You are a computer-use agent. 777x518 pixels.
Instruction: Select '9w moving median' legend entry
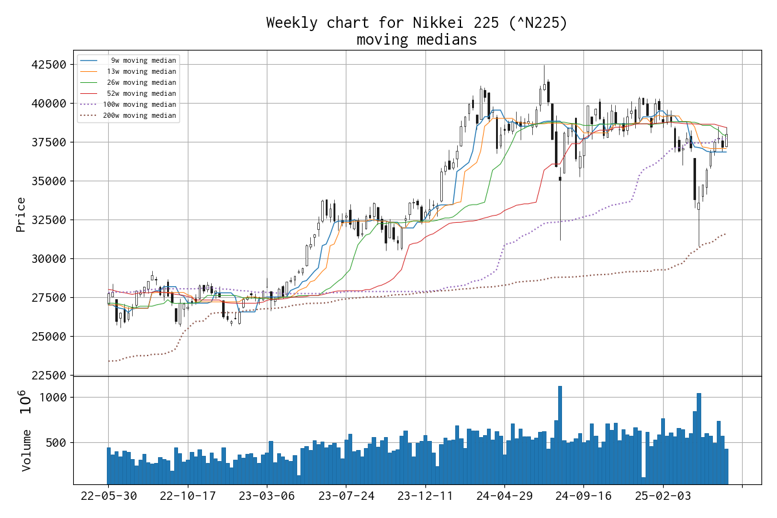pos(143,60)
